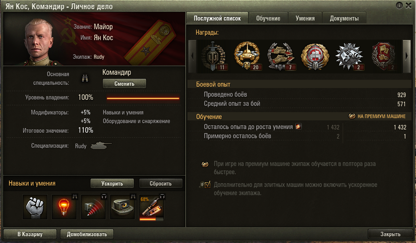Click the info icon in title bar
The image size is (416, 243).
point(399,5)
